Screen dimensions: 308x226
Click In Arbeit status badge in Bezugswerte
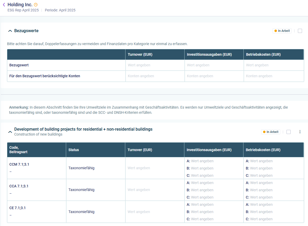pyautogui.click(x=282, y=31)
